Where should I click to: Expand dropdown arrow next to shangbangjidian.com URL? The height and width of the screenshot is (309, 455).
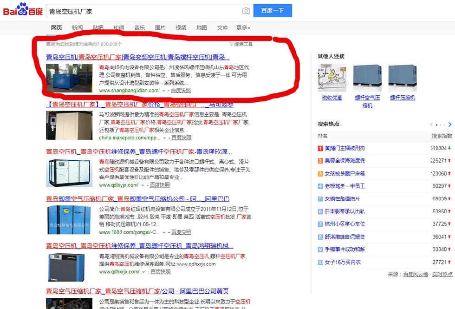point(163,91)
